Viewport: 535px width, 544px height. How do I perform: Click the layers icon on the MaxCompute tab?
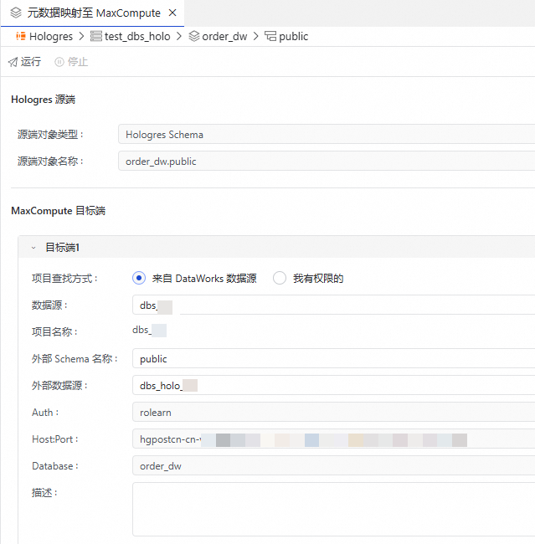pos(16,13)
